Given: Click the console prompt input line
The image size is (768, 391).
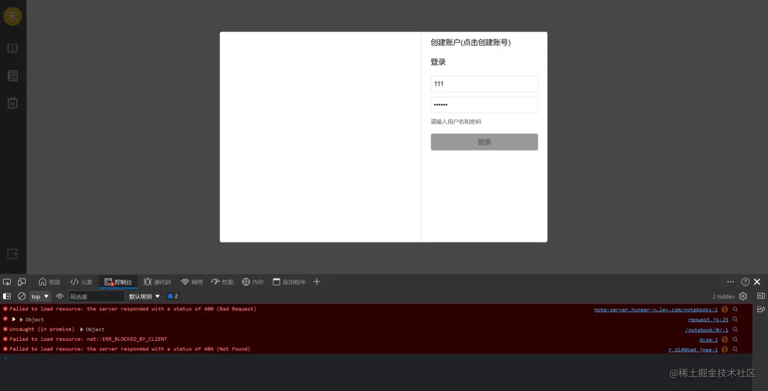Looking at the screenshot, I should [x=375, y=358].
